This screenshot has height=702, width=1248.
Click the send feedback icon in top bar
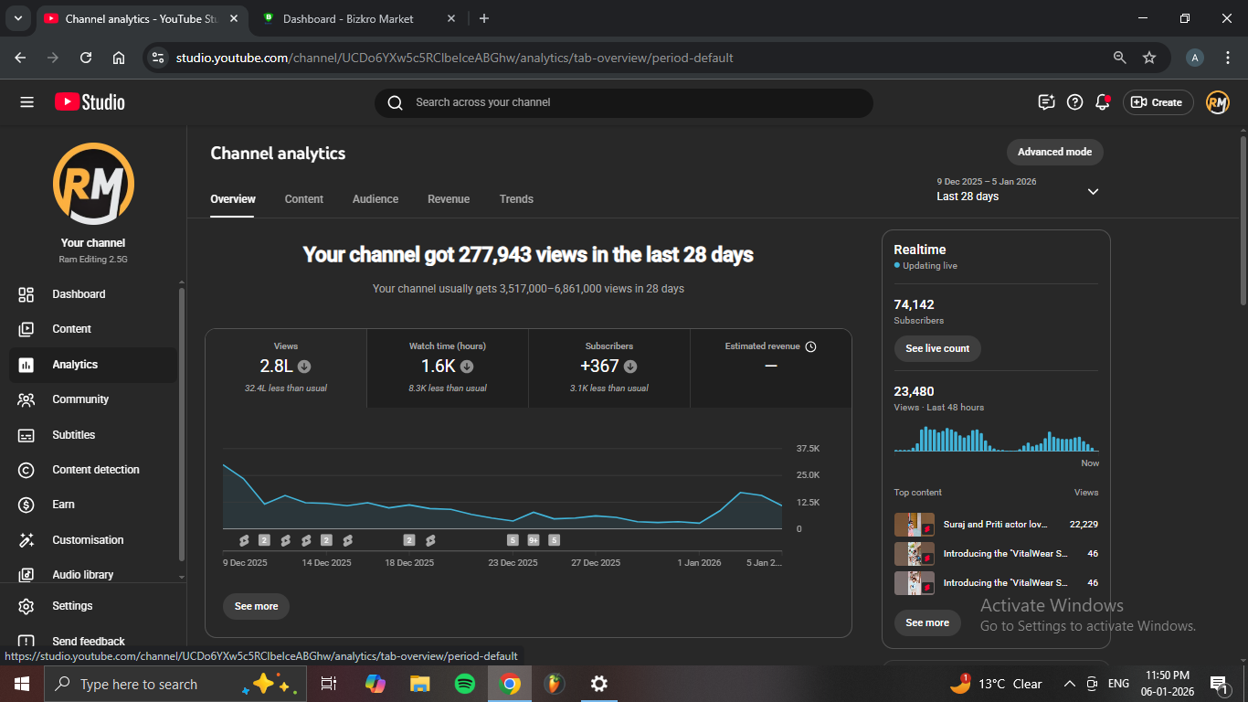click(1046, 102)
